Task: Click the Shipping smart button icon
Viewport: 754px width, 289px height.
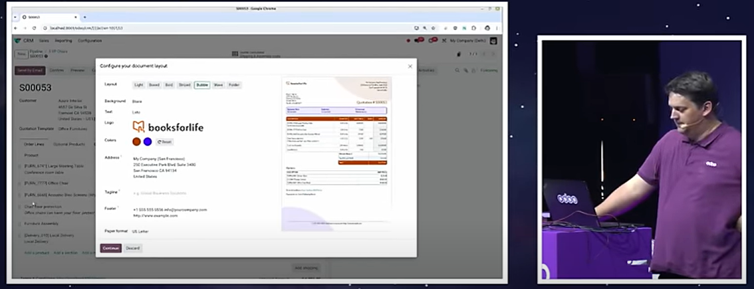Action: click(235, 54)
